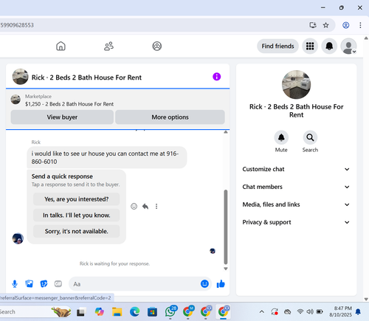The height and width of the screenshot is (321, 369).
Task: Expand Chat members section
Action: (x=296, y=187)
